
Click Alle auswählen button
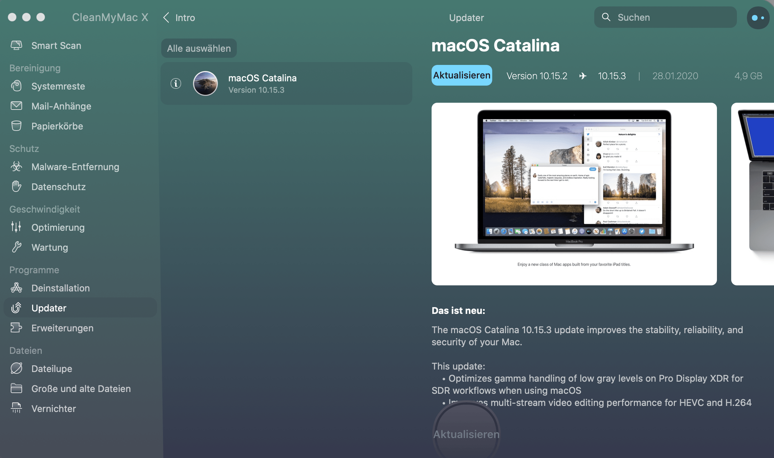pos(199,48)
